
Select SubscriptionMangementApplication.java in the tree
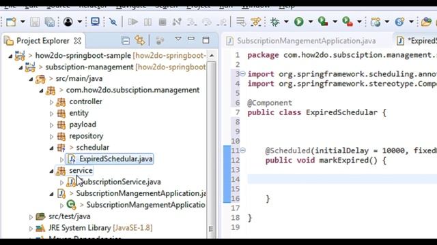(141, 193)
